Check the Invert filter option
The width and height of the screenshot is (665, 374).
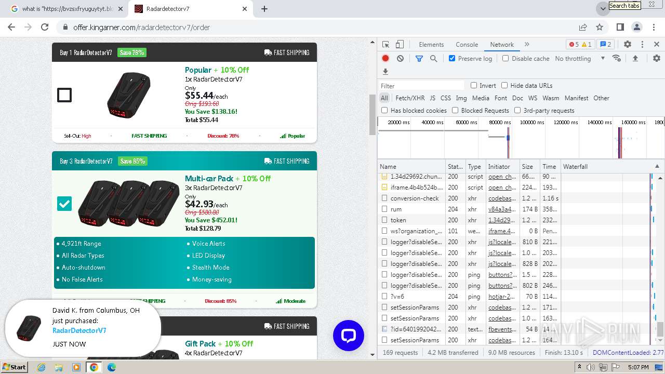click(474, 86)
